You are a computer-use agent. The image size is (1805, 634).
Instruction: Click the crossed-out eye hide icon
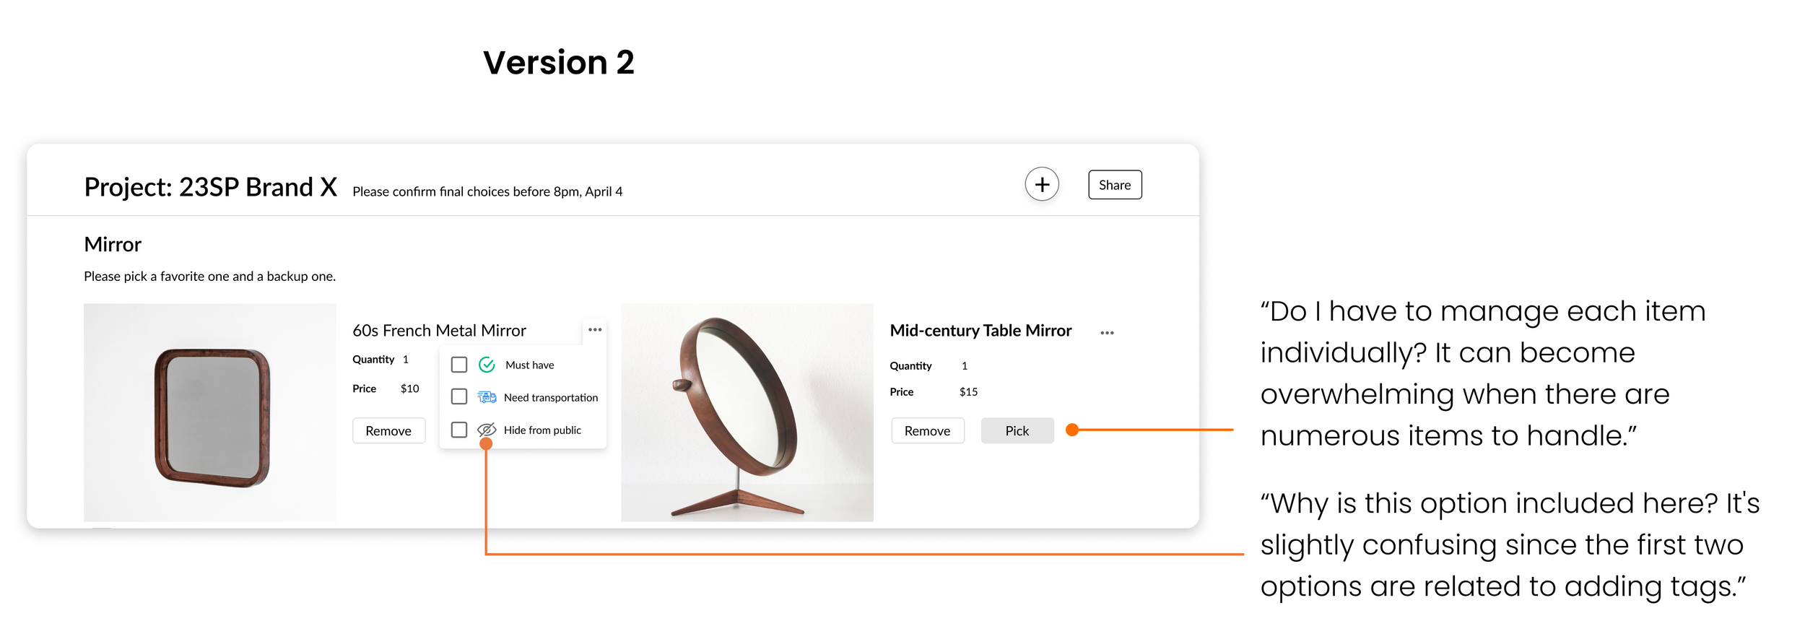[487, 430]
